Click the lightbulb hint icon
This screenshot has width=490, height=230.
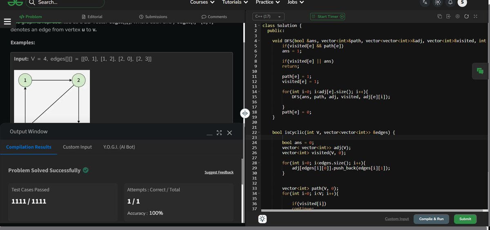tap(263, 219)
